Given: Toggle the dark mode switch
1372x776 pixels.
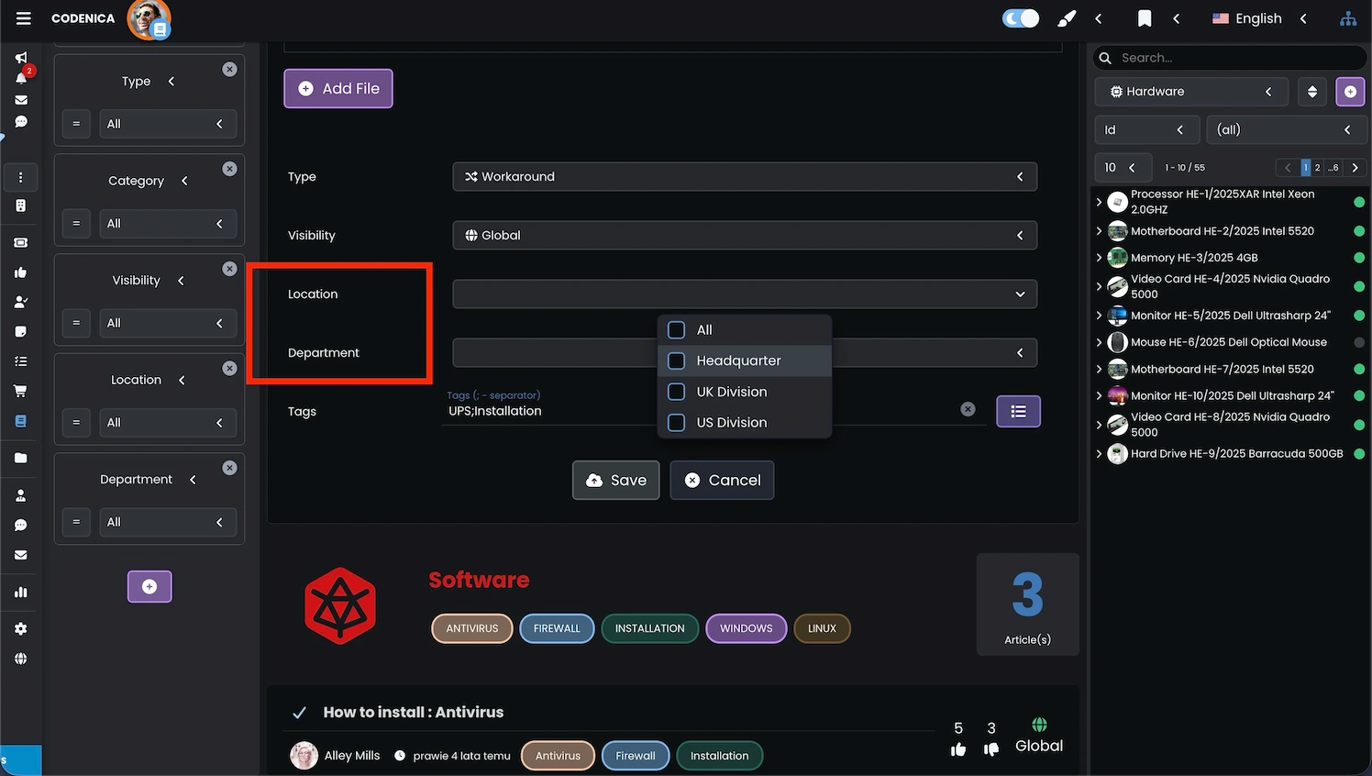Looking at the screenshot, I should point(1021,18).
